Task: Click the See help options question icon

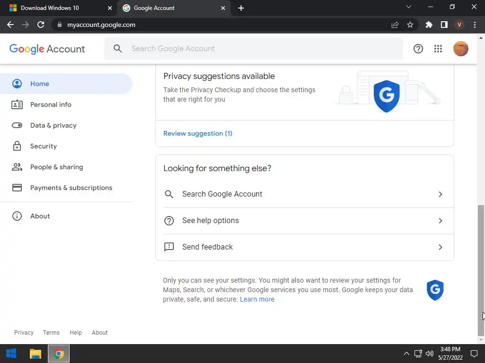Action: pyautogui.click(x=169, y=221)
